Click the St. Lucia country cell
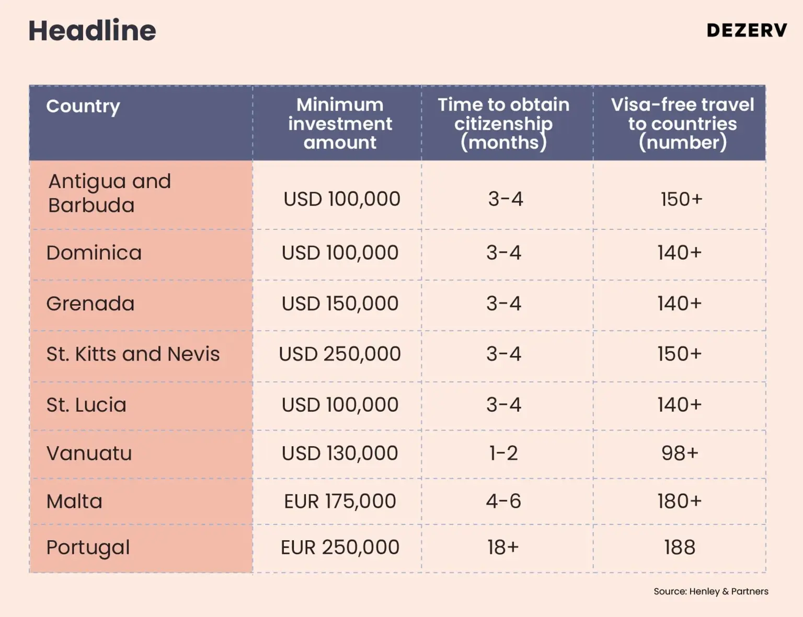Image resolution: width=803 pixels, height=617 pixels. pyautogui.click(x=86, y=405)
